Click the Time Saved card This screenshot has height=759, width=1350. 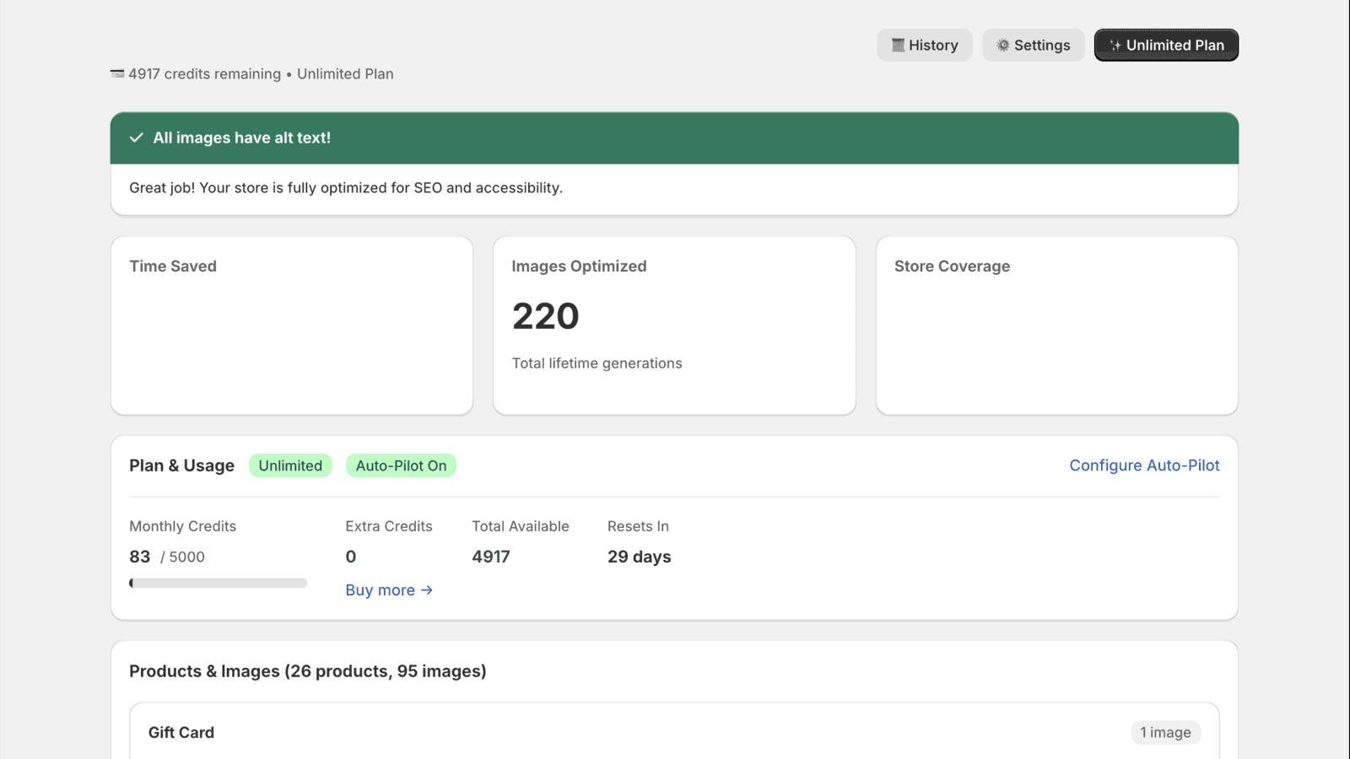pos(291,325)
